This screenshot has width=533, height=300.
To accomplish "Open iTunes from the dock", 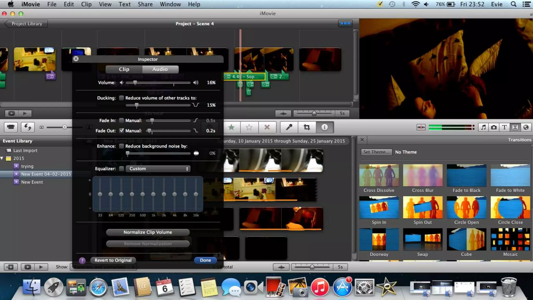I will (x=320, y=287).
